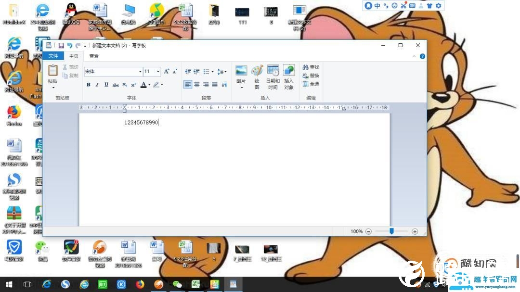Image resolution: width=520 pixels, height=292 pixels.
Task: Open Firefox desktop shortcut
Action: [14, 115]
